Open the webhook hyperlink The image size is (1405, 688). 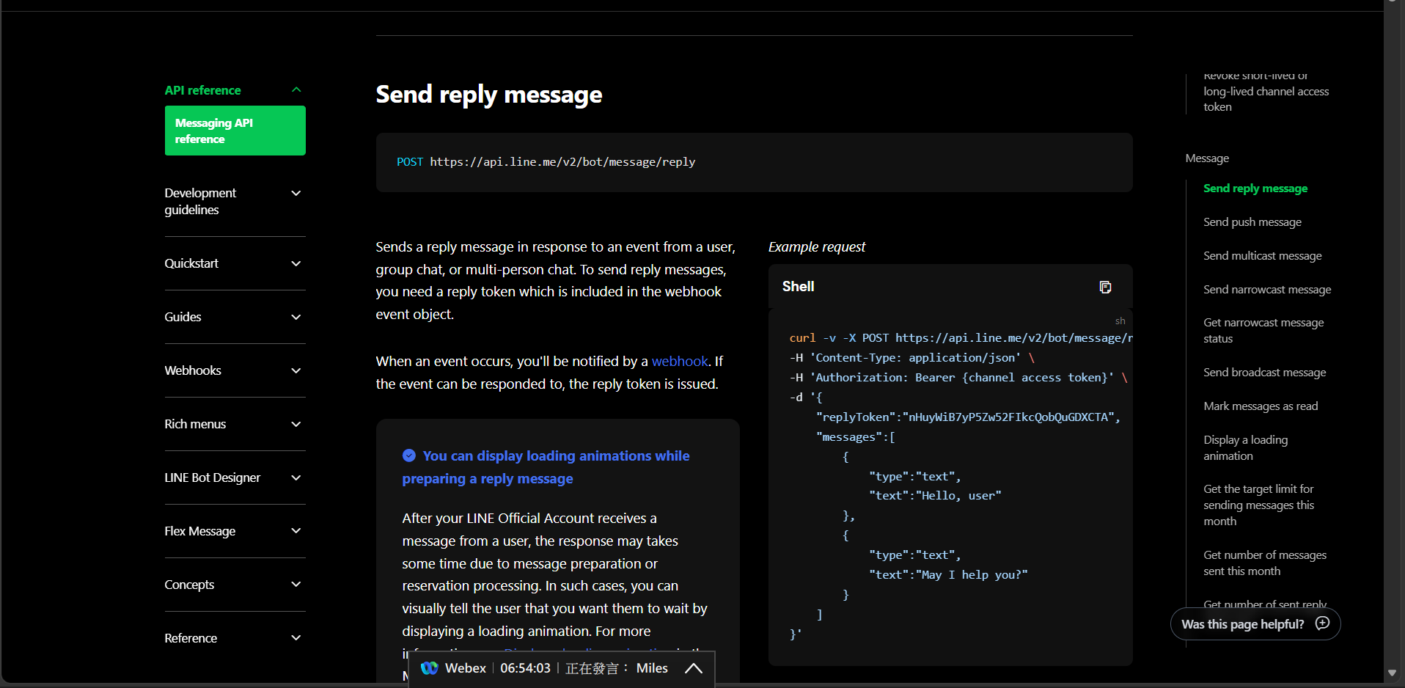pyautogui.click(x=680, y=362)
